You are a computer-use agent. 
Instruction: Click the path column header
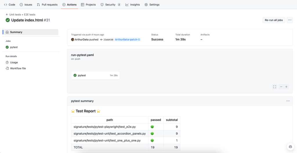click(x=110, y=120)
